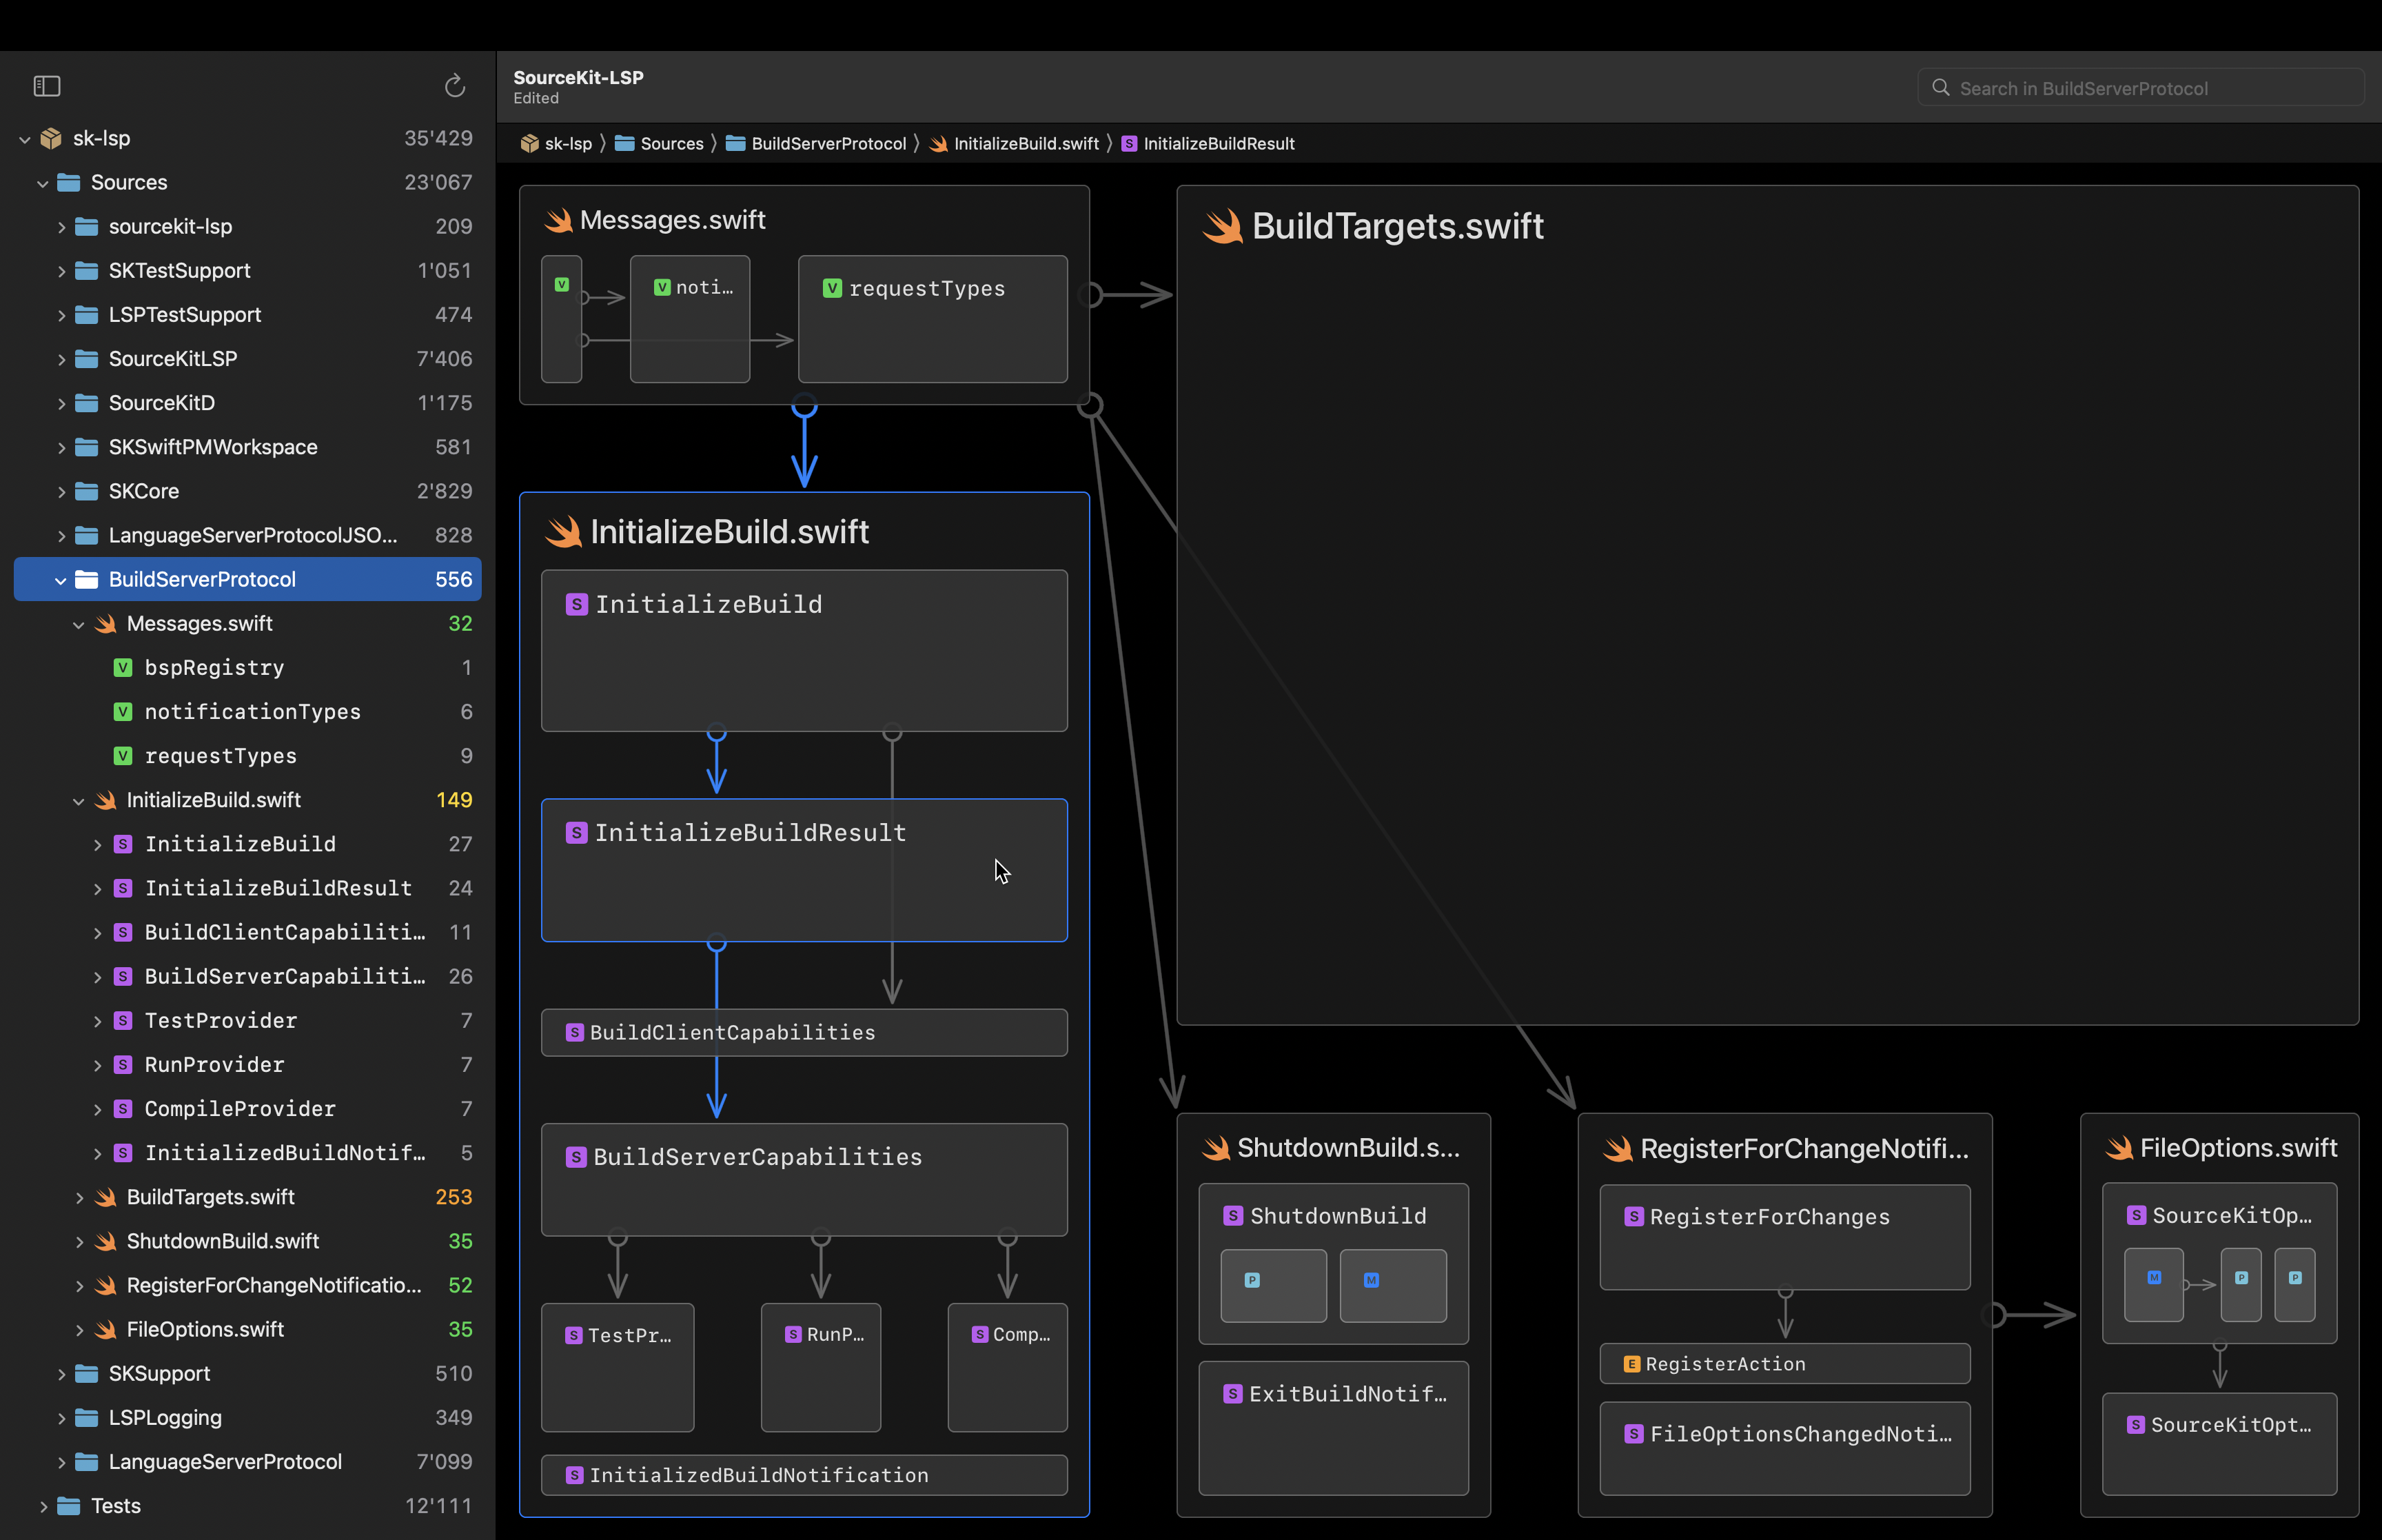Click the struct icon on BuildClientCapabilities node
The height and width of the screenshot is (1540, 2382).
[x=575, y=1033]
